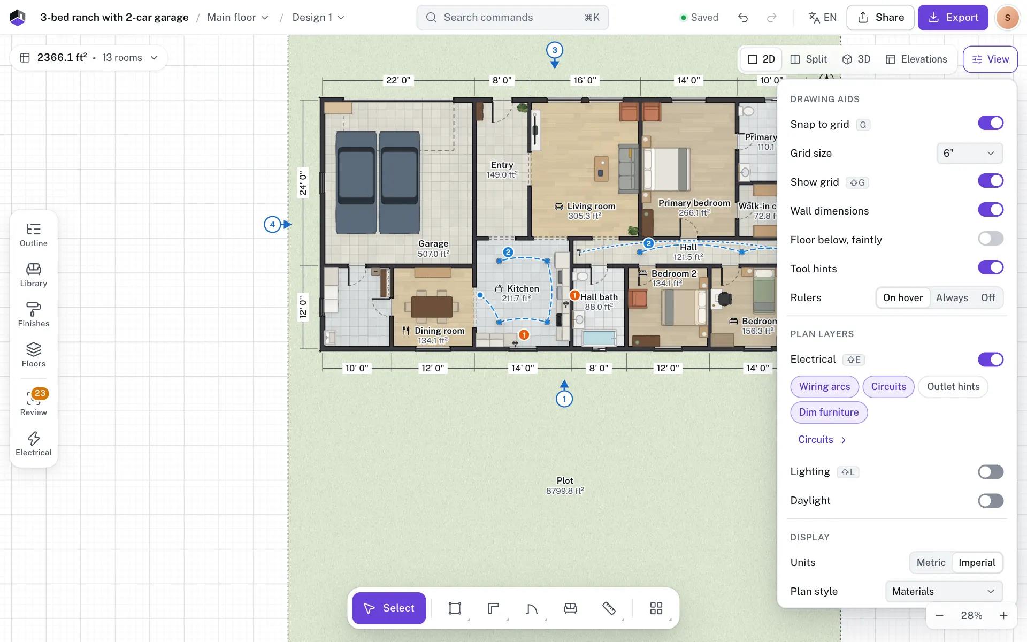
Task: Redo the last action
Action: 771,18
